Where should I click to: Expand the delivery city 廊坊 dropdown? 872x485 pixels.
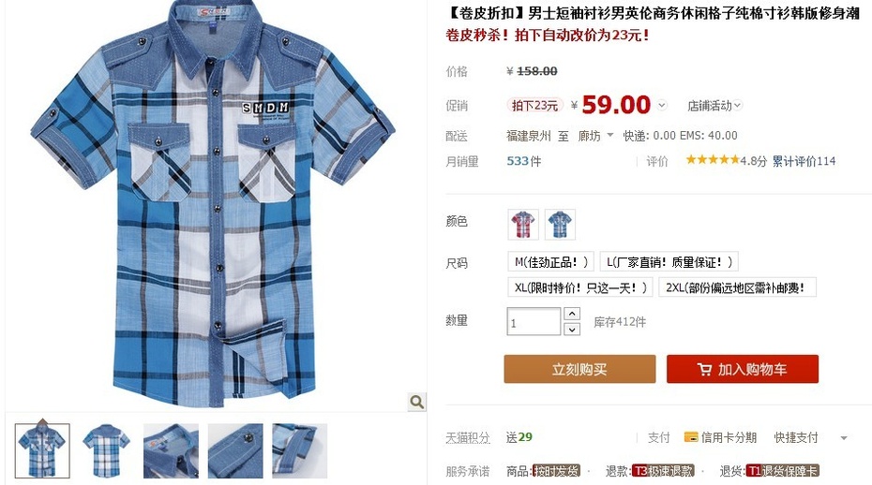pos(595,136)
